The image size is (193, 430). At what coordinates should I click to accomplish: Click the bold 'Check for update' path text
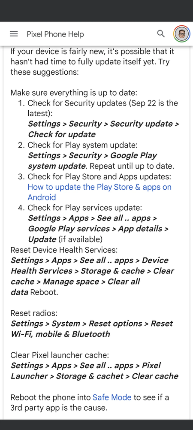coord(62,134)
